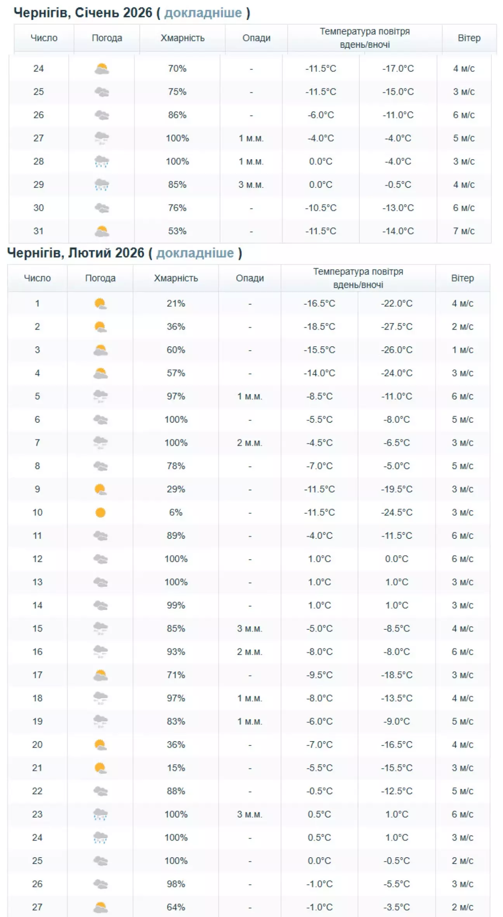Click the cloudy icon for January 30
Viewport: 503px width, 917px height.
[x=102, y=208]
